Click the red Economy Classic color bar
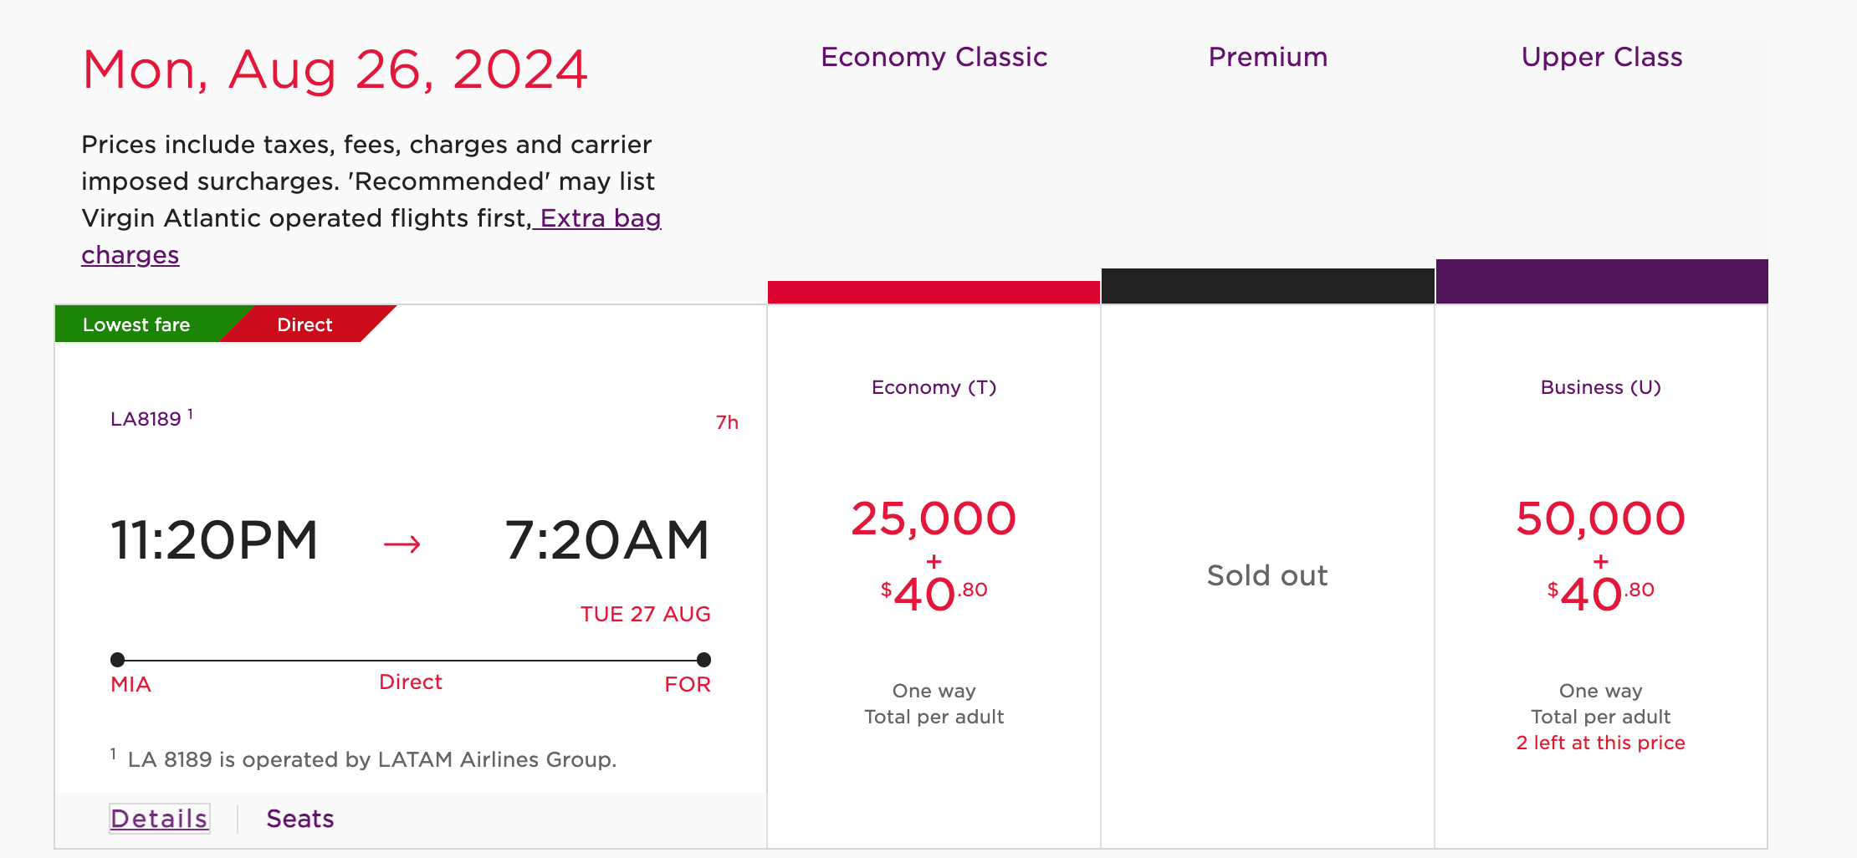Screen dimensions: 1857x858 pos(934,292)
